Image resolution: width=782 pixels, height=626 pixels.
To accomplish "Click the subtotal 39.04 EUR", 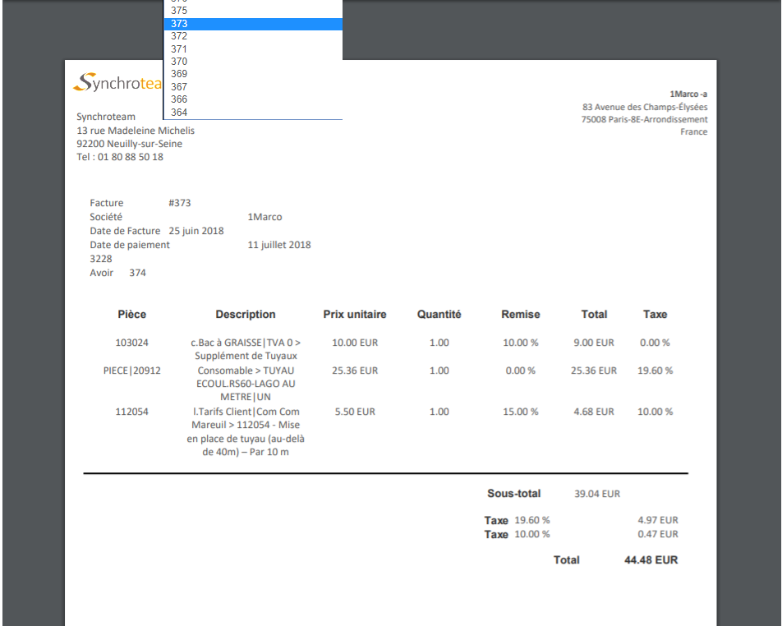I will point(597,494).
